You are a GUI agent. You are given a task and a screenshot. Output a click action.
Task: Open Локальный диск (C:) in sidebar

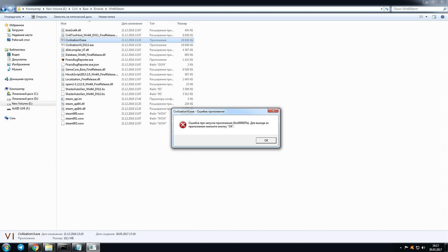click(25, 94)
